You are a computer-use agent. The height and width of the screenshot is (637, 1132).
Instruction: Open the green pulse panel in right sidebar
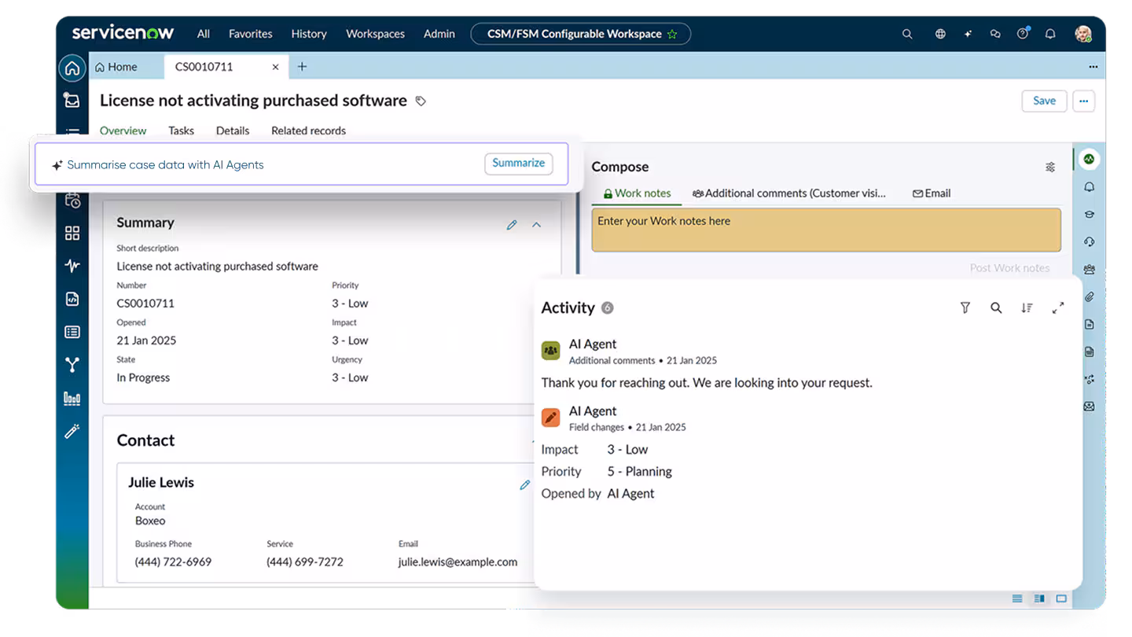click(1089, 159)
